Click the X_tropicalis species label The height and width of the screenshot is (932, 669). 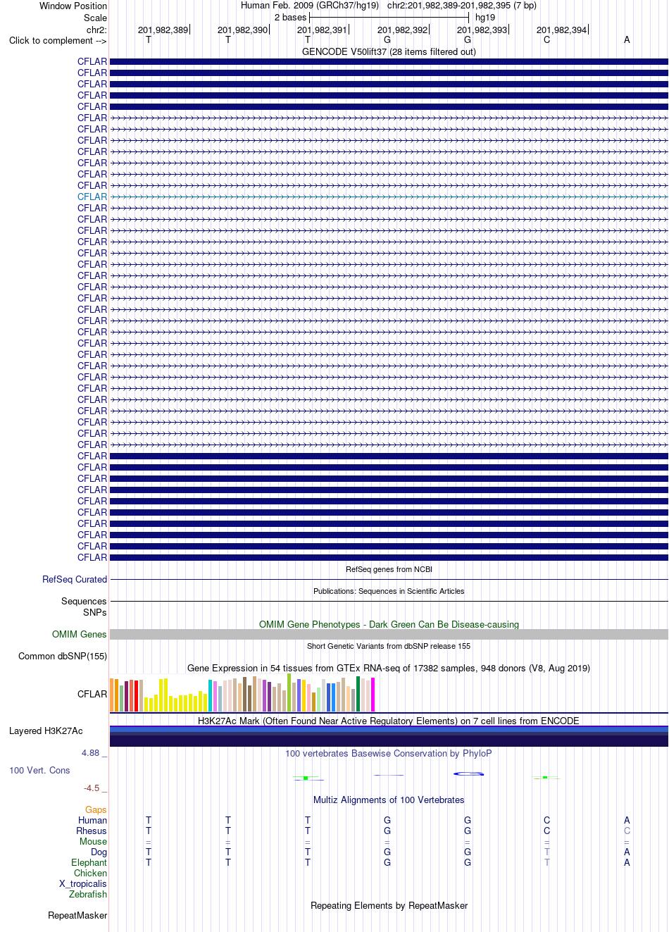[x=83, y=883]
